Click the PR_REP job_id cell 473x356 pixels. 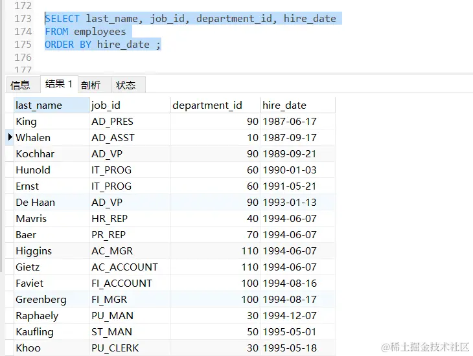click(130, 234)
